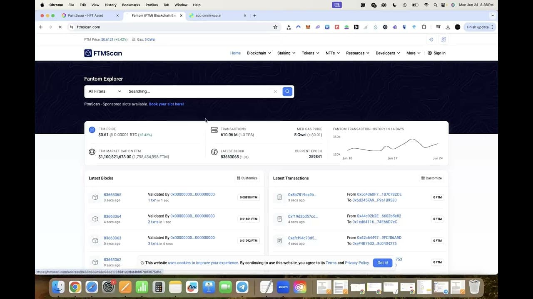Viewport: 533px width, 299px height.
Task: Click the $0.6121 FTM price link
Action: 107,39
